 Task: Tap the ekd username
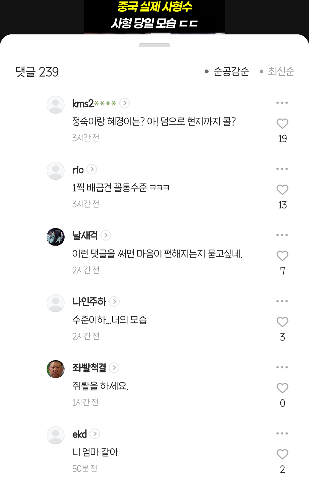(80, 434)
